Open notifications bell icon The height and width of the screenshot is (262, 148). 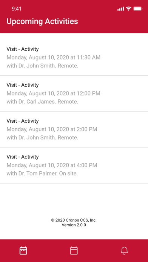coord(124,251)
